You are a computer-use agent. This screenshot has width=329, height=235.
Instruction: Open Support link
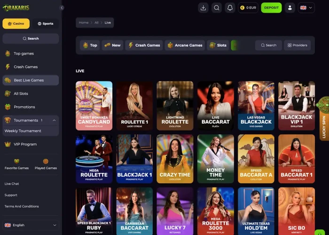pos(11,195)
